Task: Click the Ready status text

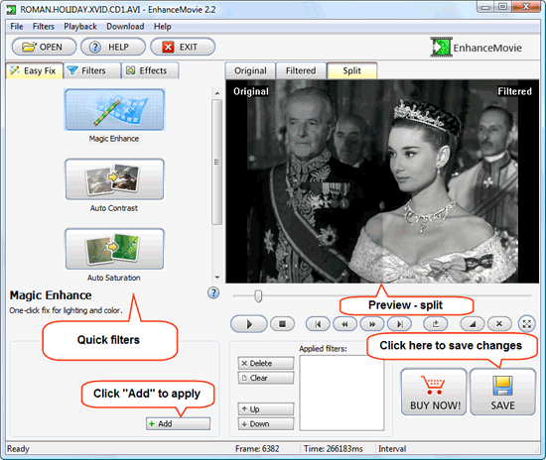Action: [18, 449]
